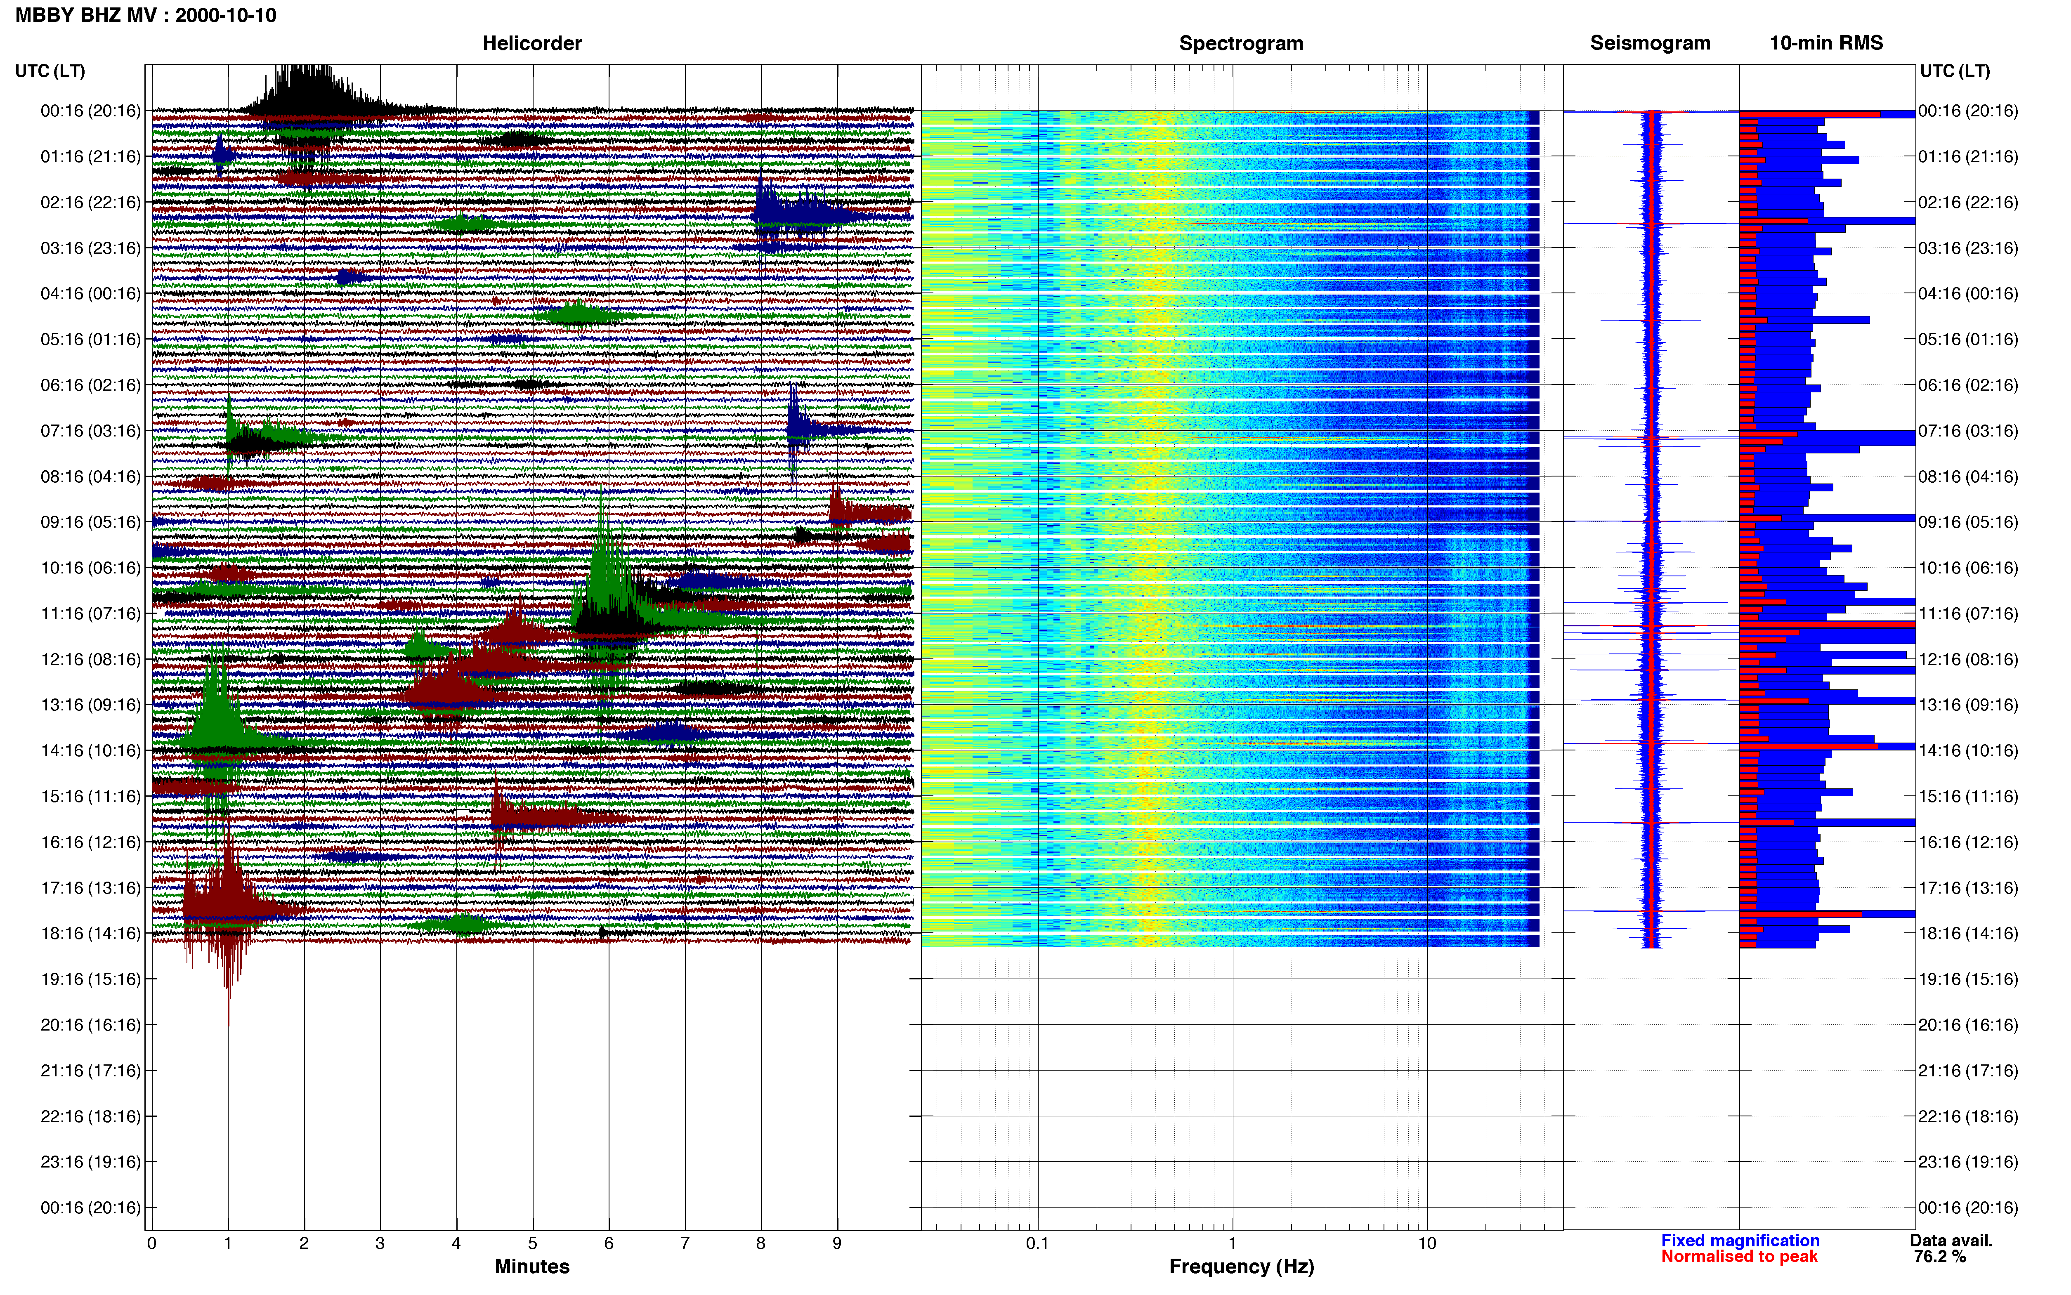Click left axis label '00:16 (20:16)' at top
Viewport: 2071px width, 1295px height.
tap(91, 111)
